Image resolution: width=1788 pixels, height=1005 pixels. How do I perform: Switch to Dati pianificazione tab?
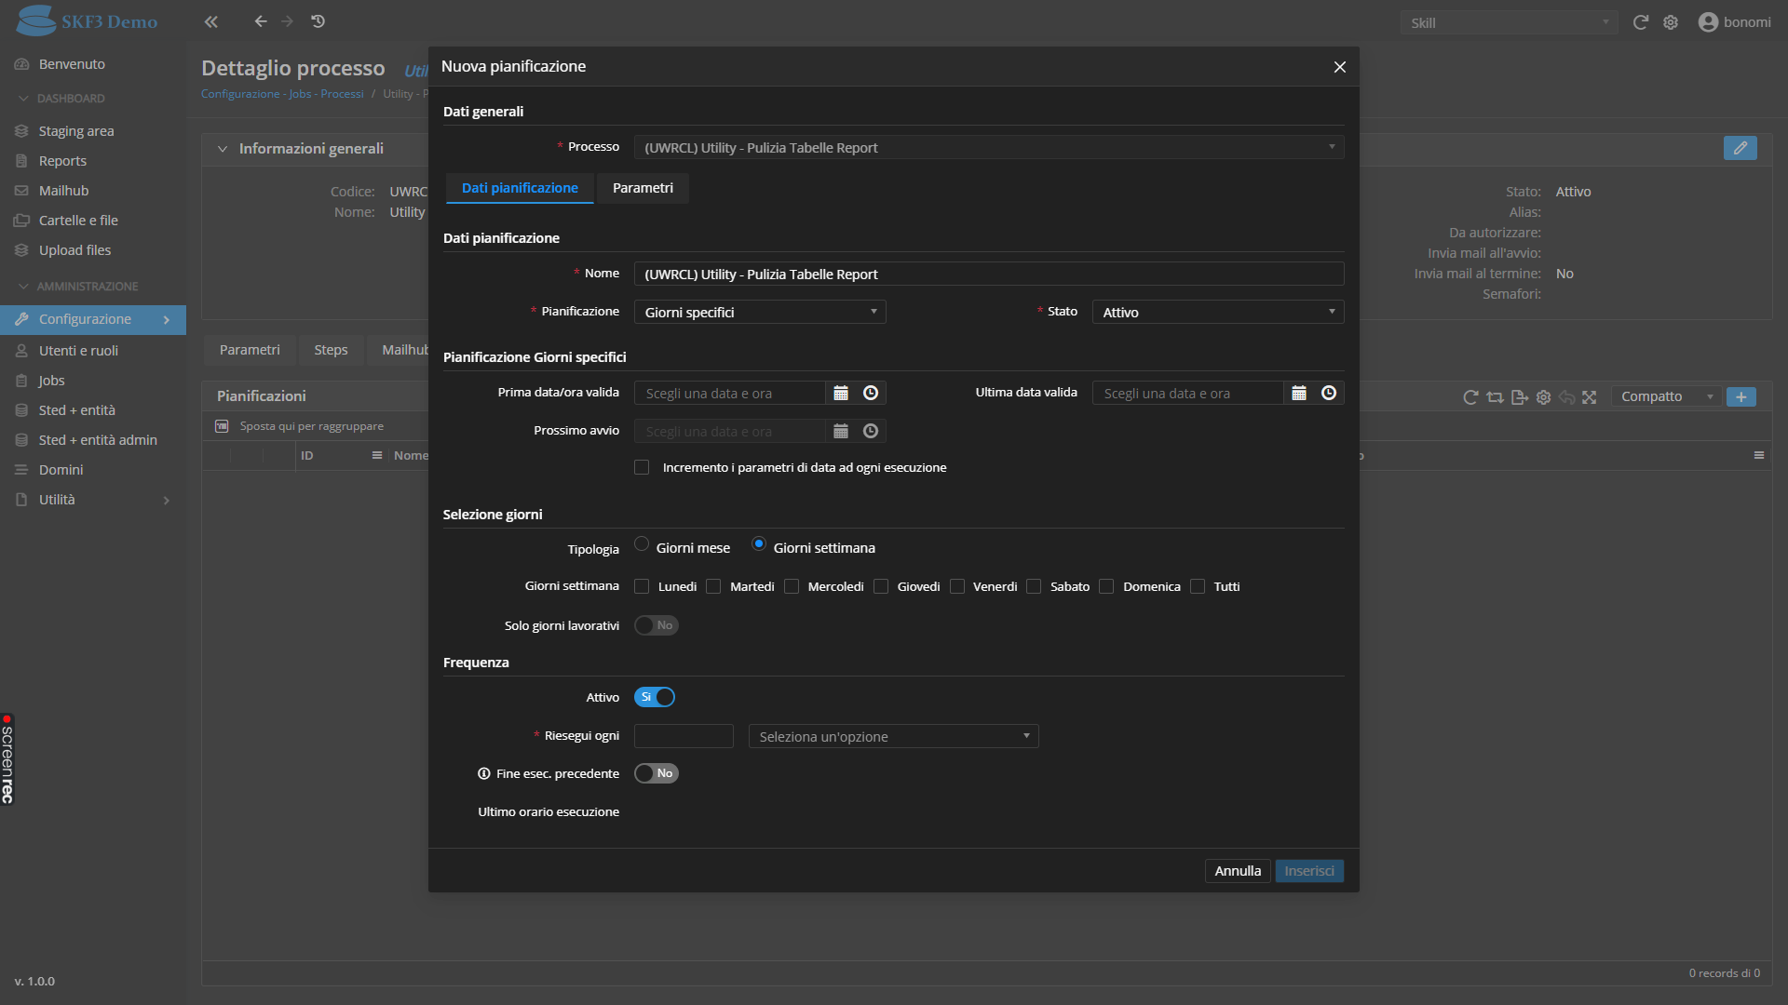point(520,188)
